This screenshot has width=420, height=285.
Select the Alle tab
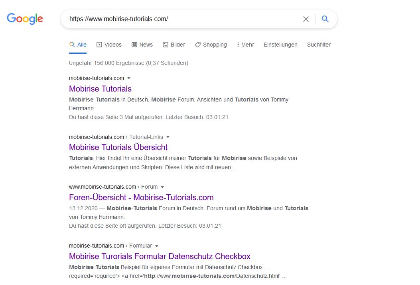tap(78, 45)
